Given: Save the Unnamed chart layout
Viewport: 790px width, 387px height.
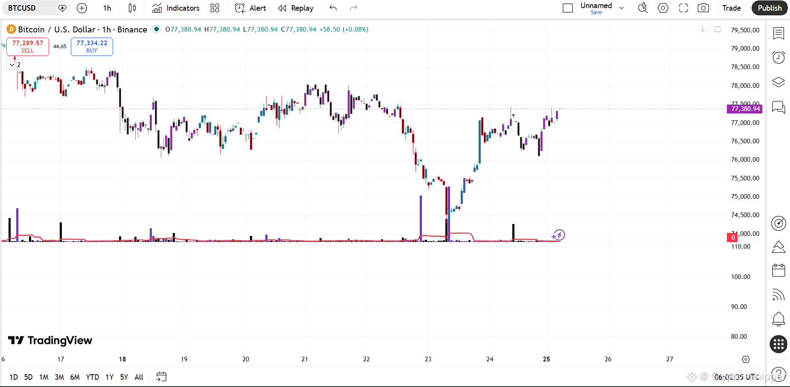Looking at the screenshot, I should [596, 12].
